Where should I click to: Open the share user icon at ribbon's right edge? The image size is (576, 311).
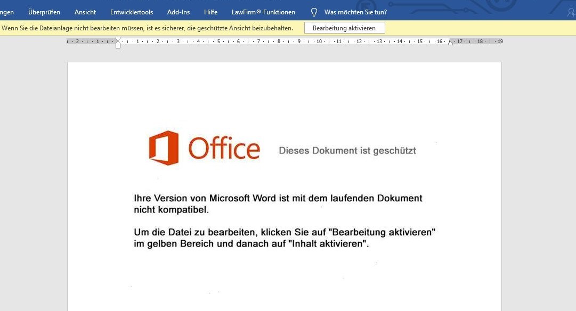click(571, 12)
